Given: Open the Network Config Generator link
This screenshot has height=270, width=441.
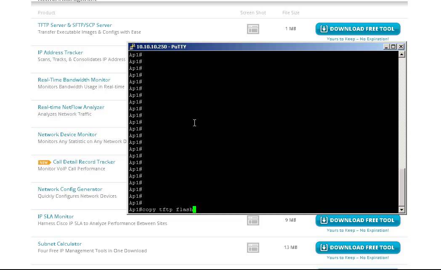Looking at the screenshot, I should coord(70,189).
